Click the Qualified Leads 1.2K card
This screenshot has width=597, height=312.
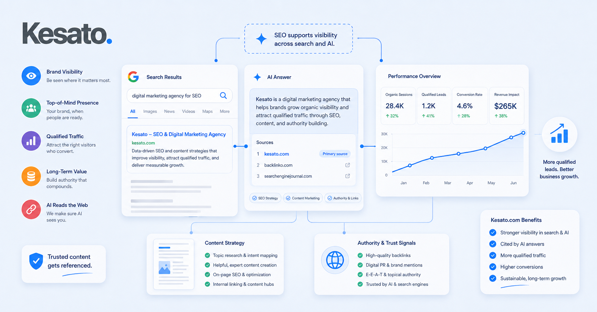click(434, 106)
